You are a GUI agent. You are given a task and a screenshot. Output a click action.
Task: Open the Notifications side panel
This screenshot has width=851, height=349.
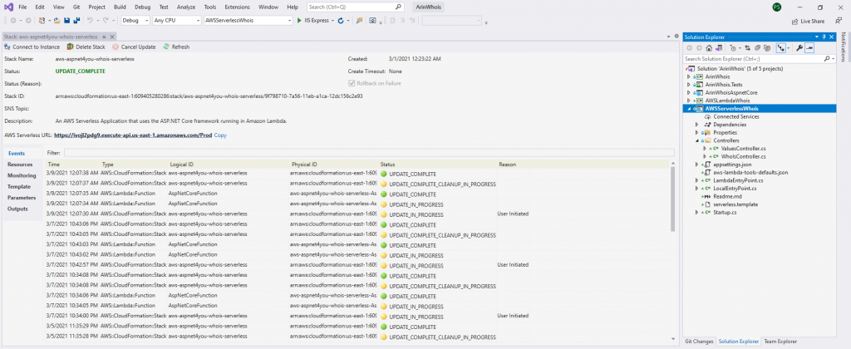coord(843,47)
